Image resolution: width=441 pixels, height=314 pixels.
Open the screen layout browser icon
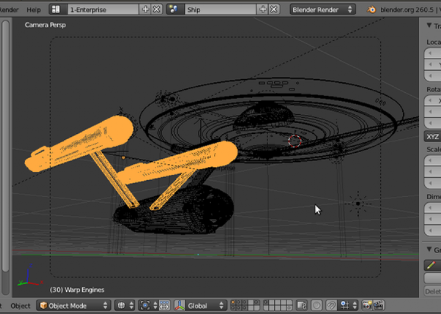58,10
